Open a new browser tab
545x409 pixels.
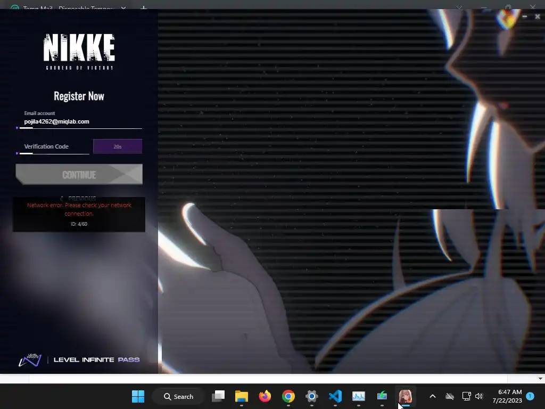click(x=144, y=7)
